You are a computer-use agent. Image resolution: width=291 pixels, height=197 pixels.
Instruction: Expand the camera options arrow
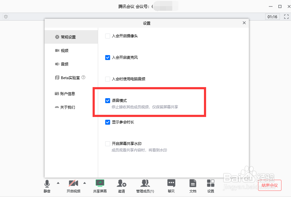pyautogui.click(x=85, y=182)
